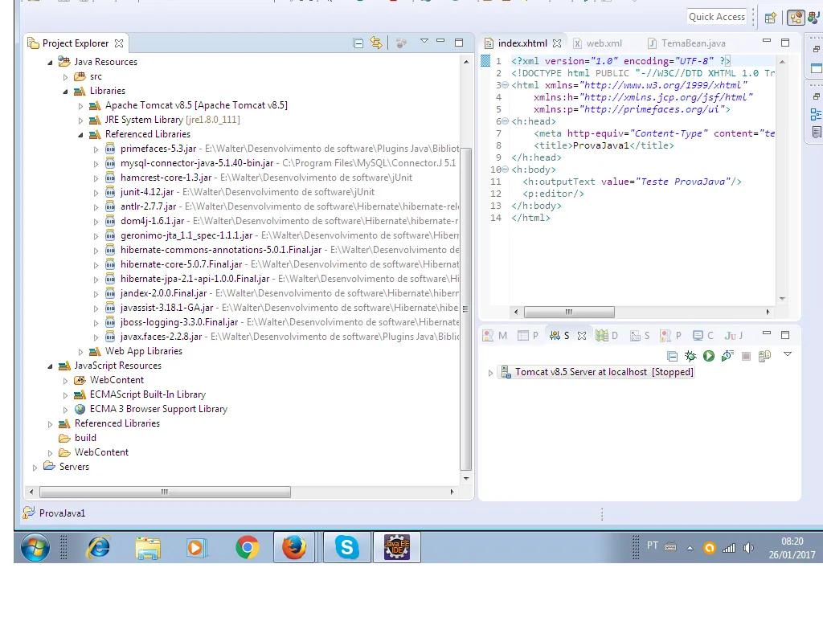Start the server in profile mode
This screenshot has height=617, width=823.
(x=727, y=356)
